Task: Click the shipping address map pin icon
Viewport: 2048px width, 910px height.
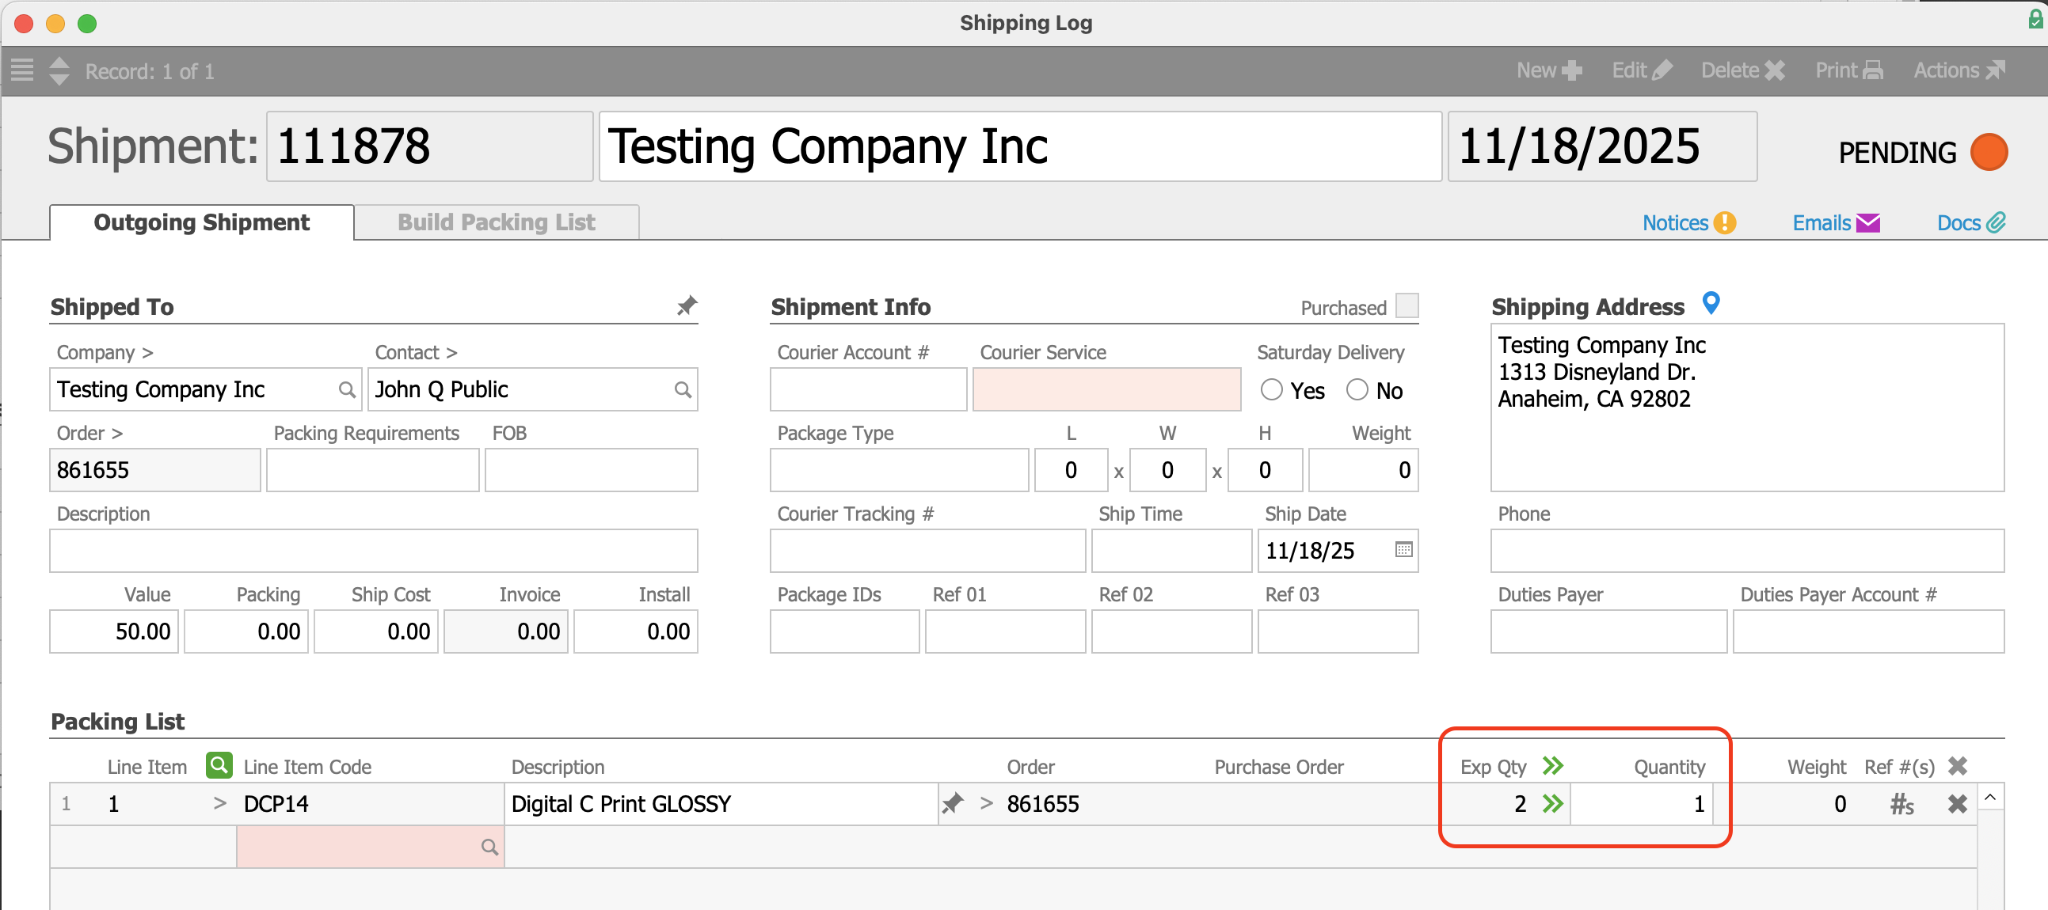Action: (x=1710, y=302)
